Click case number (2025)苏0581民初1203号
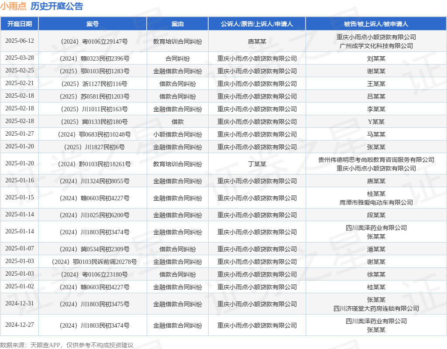This screenshot has width=447, height=349. point(94,96)
